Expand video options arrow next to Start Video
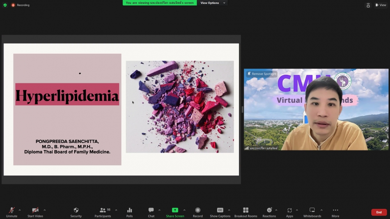 tap(44, 210)
